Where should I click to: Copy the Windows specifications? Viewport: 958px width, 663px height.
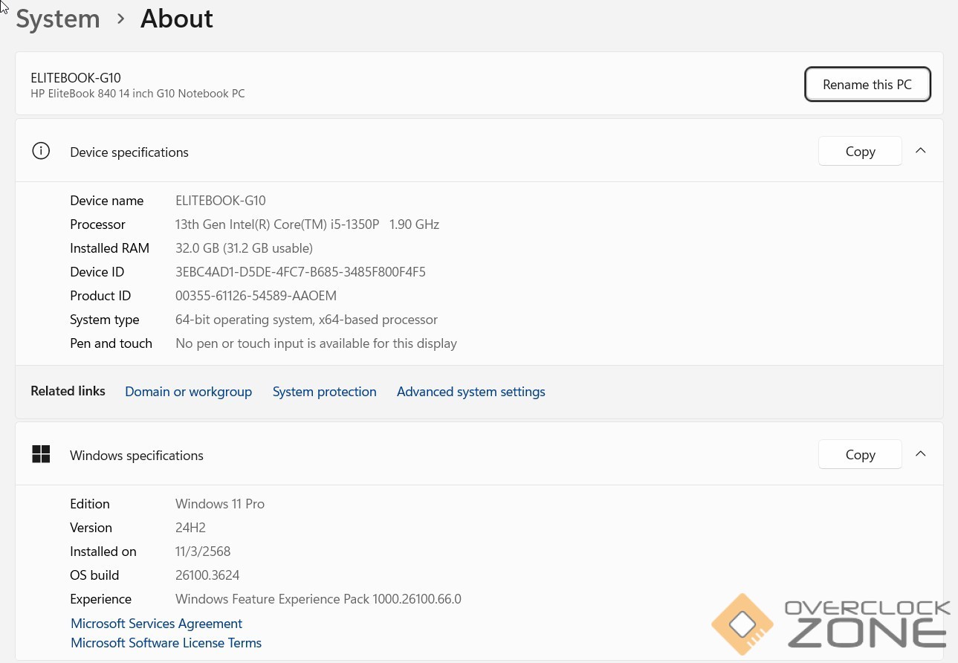click(x=860, y=454)
